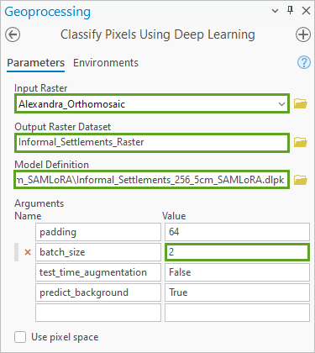This screenshot has height=353, width=315.
Task: Click the Model Definition path field
Action: 152,180
